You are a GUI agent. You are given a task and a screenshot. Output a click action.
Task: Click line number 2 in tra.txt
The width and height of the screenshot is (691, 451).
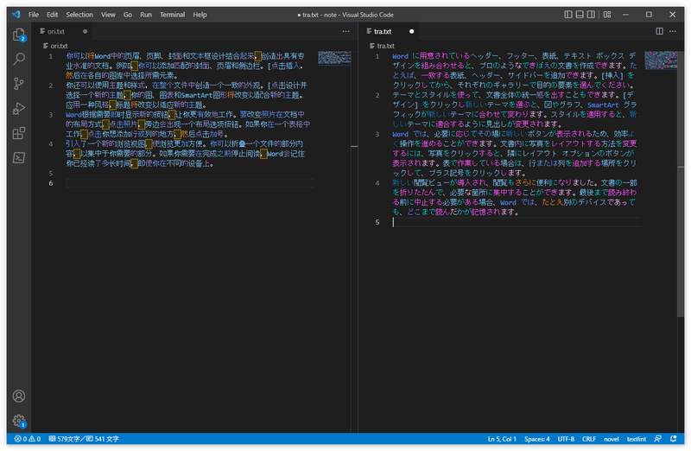tap(377, 95)
